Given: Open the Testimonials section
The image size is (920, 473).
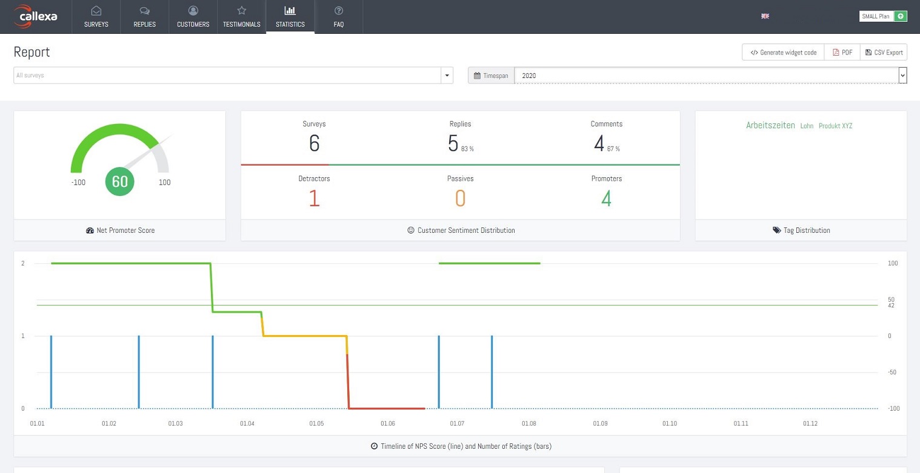Looking at the screenshot, I should [242, 16].
